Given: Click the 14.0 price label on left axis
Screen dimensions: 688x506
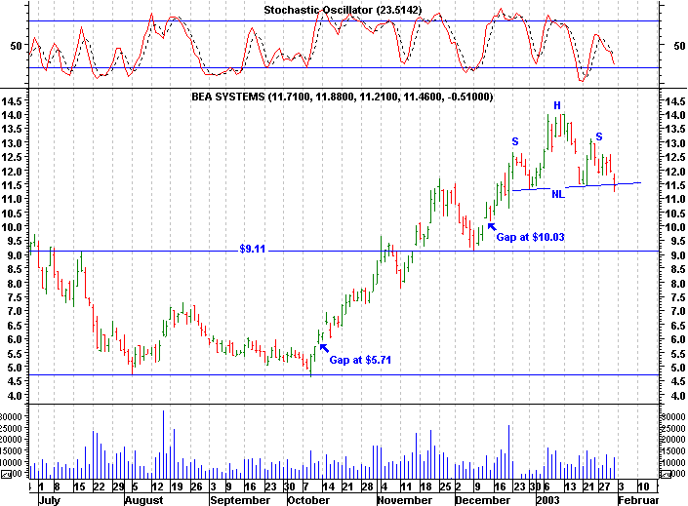Looking at the screenshot, I should pyautogui.click(x=11, y=115).
